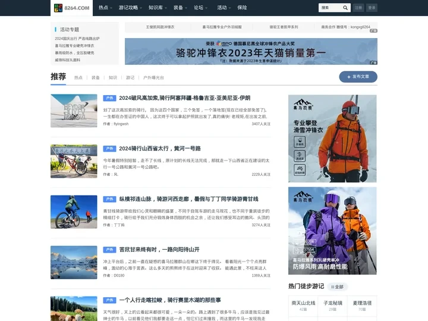Viewport: 428px width, 321px height.
Task: Switch to 游记 tab
Action: click(130, 77)
